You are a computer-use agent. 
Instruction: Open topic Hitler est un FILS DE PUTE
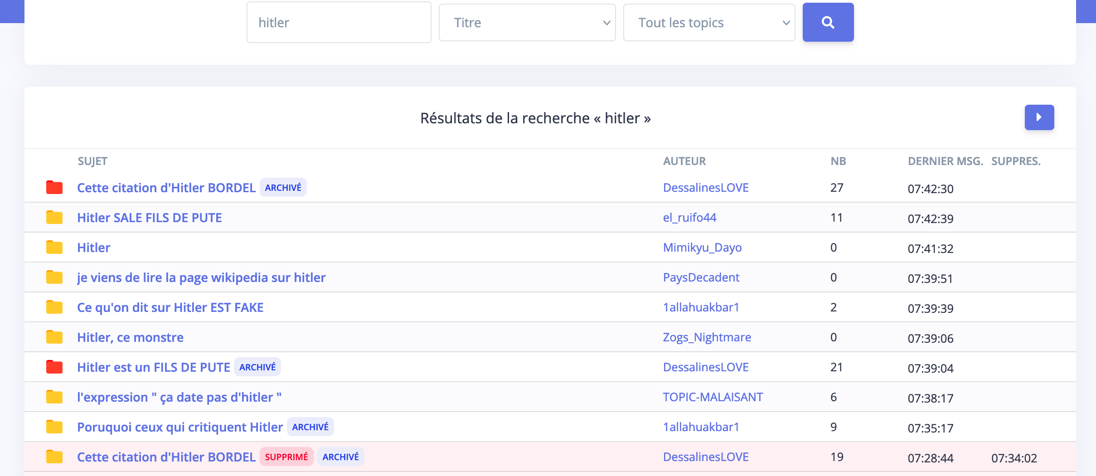click(154, 367)
